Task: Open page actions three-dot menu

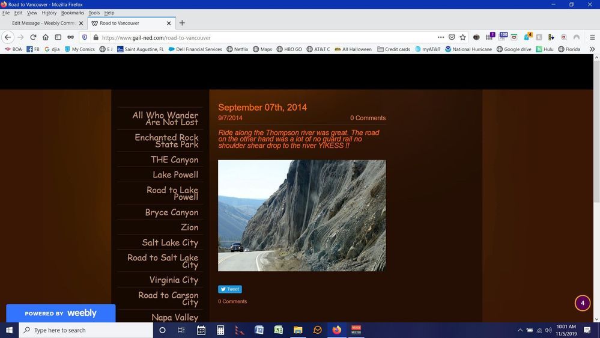Action: [x=441, y=37]
